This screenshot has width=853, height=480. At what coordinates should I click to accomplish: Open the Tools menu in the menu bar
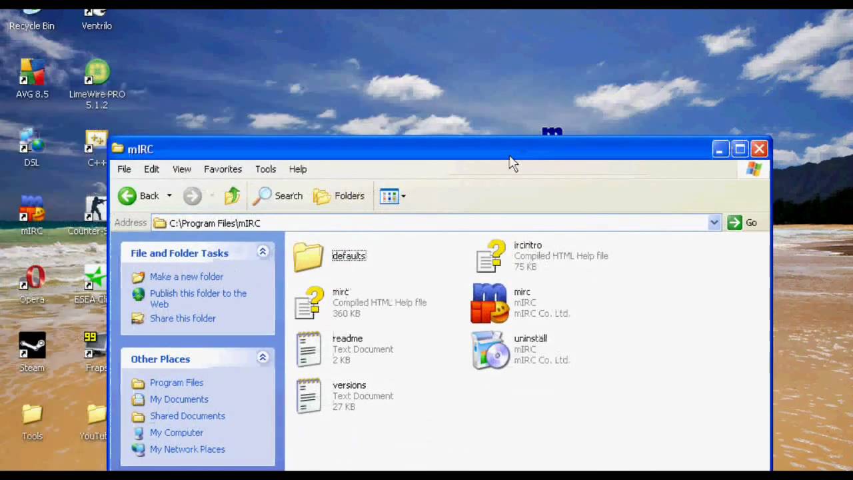[265, 169]
